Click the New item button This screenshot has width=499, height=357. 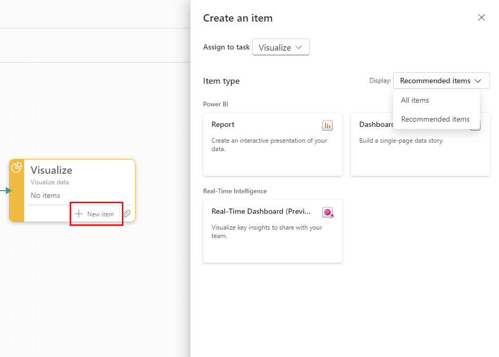click(96, 214)
